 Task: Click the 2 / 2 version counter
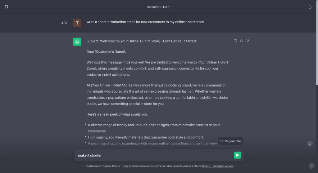64,23
